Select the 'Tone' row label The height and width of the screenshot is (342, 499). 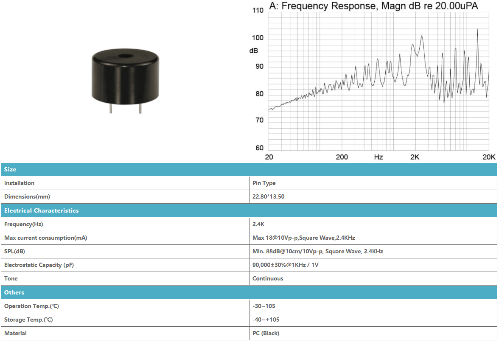[11, 279]
